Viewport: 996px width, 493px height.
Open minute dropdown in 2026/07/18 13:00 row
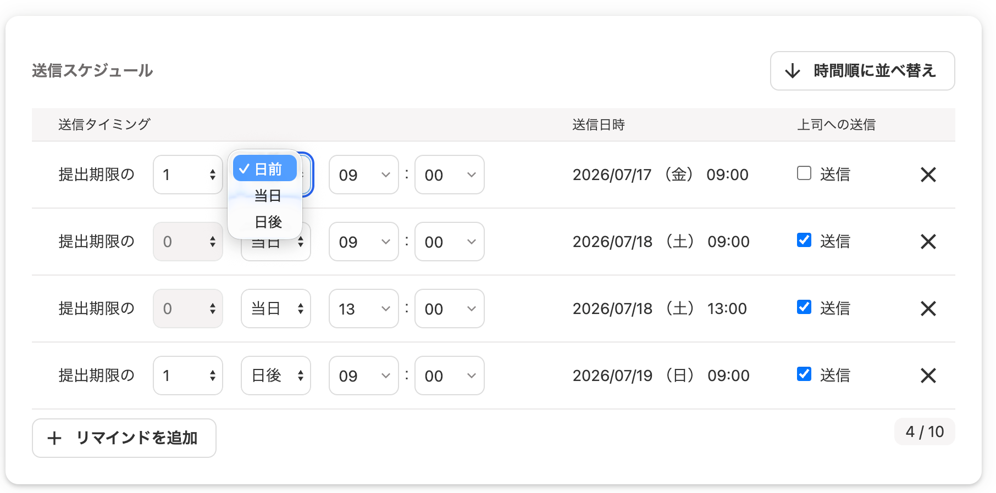(x=450, y=309)
